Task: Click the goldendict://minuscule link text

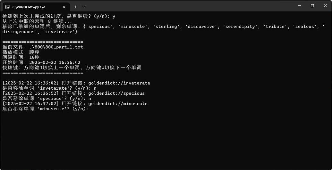Action: click(118, 104)
